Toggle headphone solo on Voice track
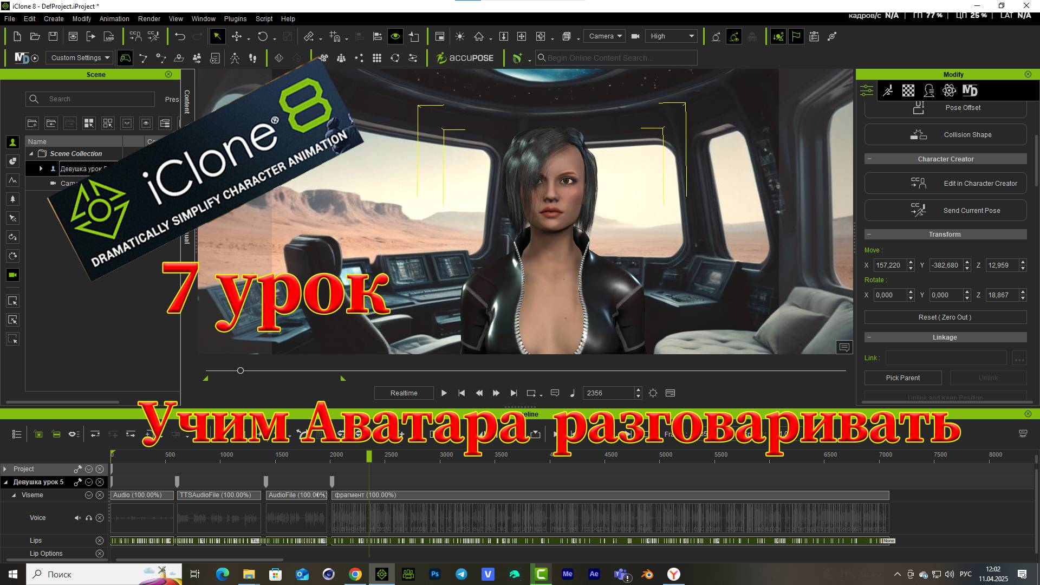This screenshot has width=1040, height=585. [x=89, y=518]
